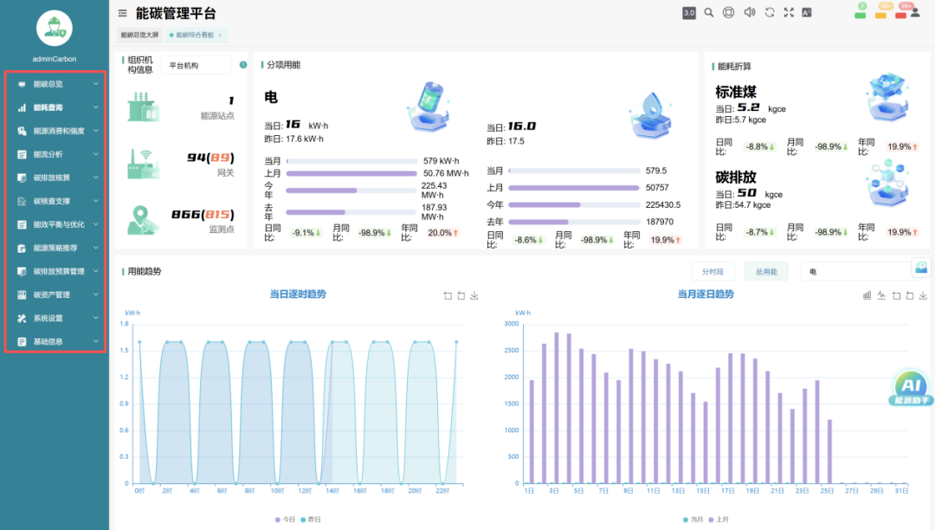
Task: Click the refresh arrows icon
Action: (770, 12)
